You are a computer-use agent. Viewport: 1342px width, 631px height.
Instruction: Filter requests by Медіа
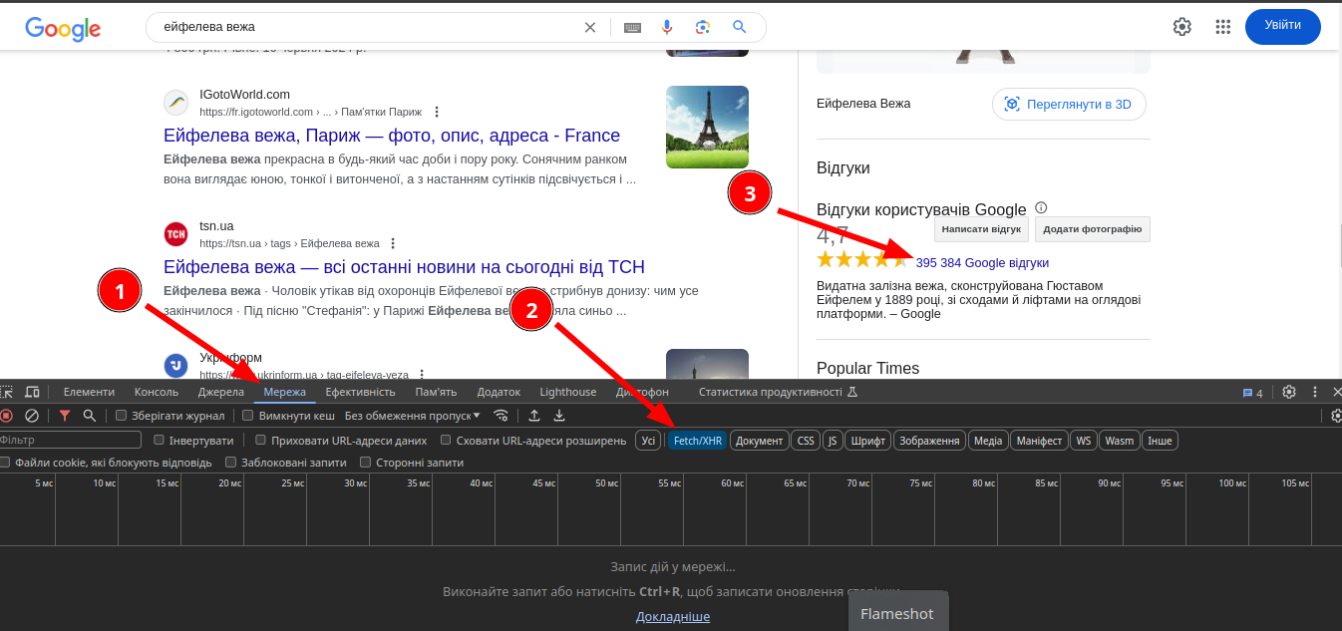pos(988,440)
